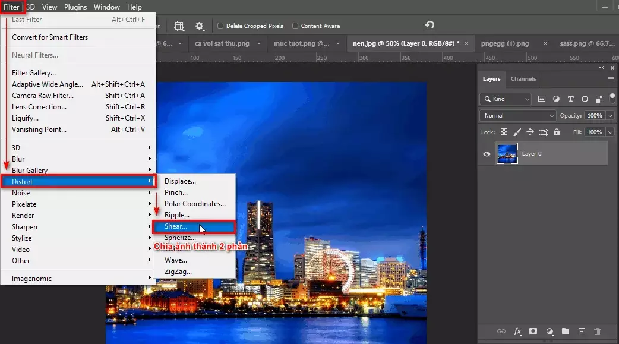The width and height of the screenshot is (619, 344).
Task: Create a new fill or adjustment layer
Action: (x=549, y=332)
